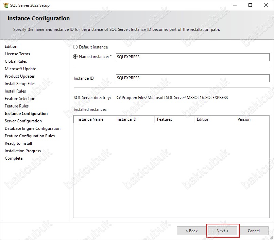Minimize the setup window

click(x=235, y=5)
